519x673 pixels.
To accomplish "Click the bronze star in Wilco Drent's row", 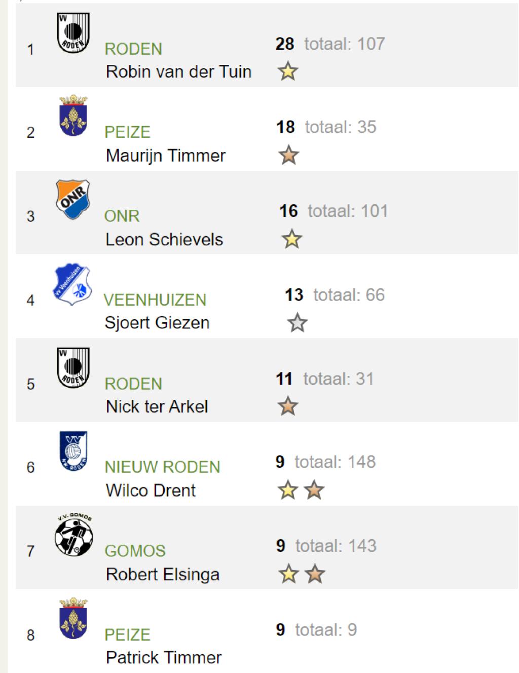I will pyautogui.click(x=314, y=490).
